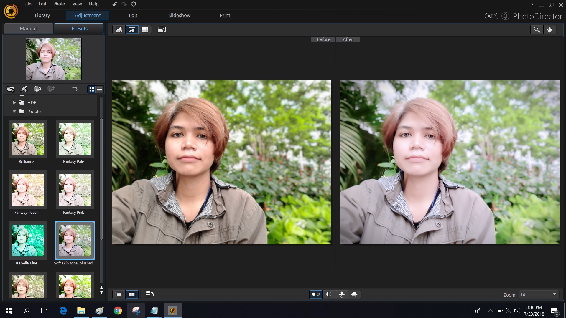
Task: Show presets as list view
Action: (100, 89)
